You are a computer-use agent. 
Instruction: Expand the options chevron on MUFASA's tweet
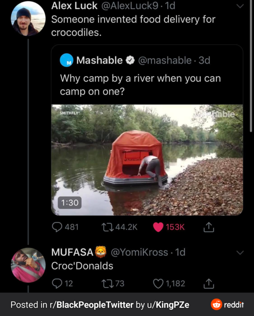click(240, 252)
